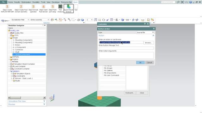This screenshot has width=202, height=113.
Task: Toggle the CSYS checkbox
Action: point(11,35)
